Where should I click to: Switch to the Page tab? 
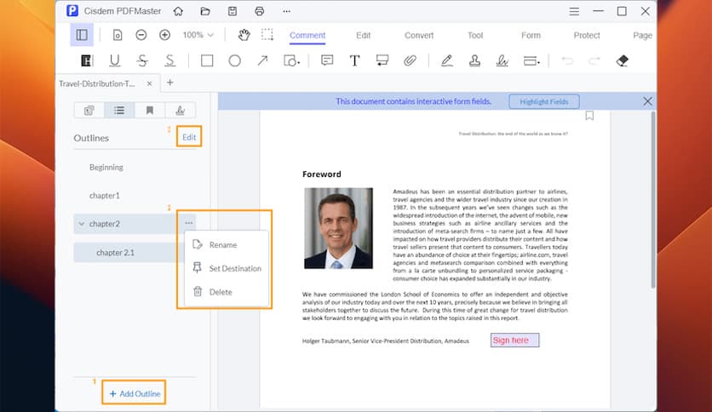pos(642,36)
